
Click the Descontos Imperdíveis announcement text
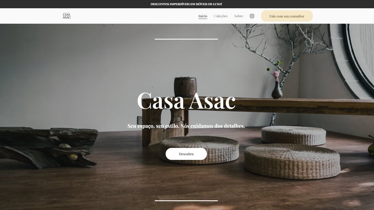coord(187,4)
